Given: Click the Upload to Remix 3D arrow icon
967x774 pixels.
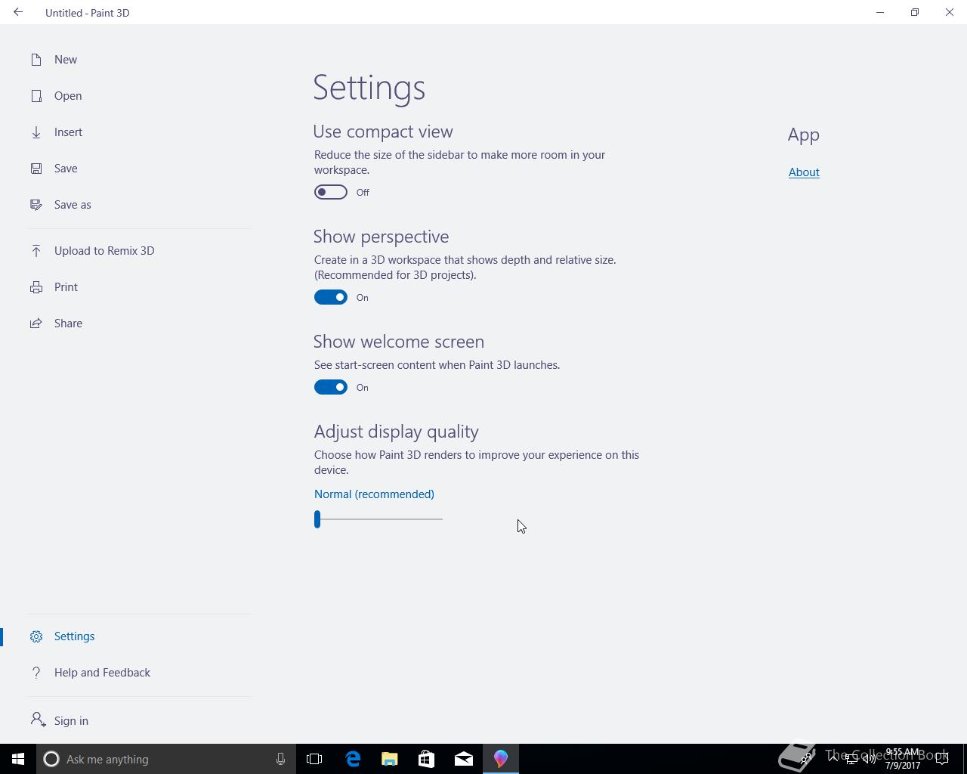Looking at the screenshot, I should tap(36, 251).
